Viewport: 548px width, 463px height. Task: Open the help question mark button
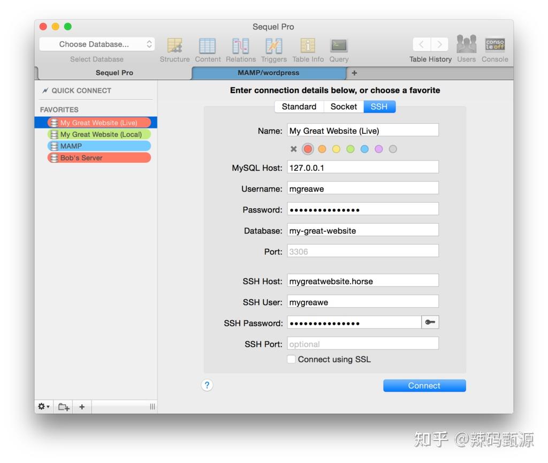click(x=207, y=385)
